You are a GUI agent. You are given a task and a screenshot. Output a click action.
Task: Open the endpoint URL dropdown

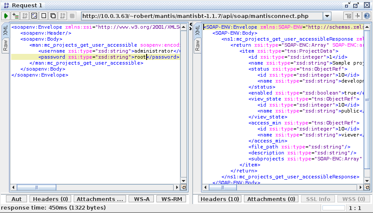[x=327, y=16]
